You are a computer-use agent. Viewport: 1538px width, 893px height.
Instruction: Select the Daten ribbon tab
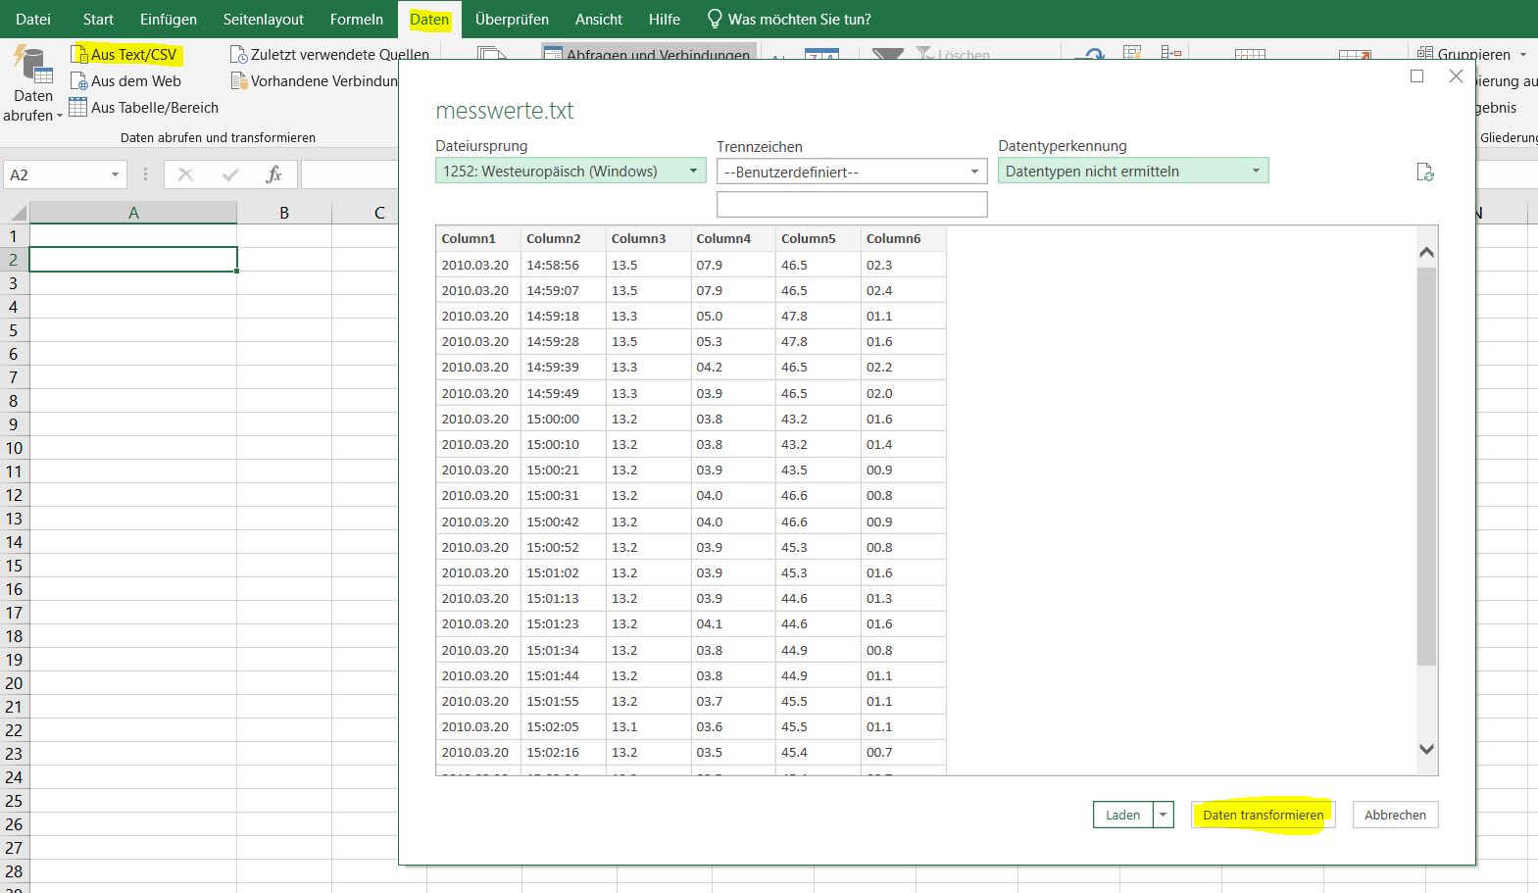pyautogui.click(x=429, y=19)
